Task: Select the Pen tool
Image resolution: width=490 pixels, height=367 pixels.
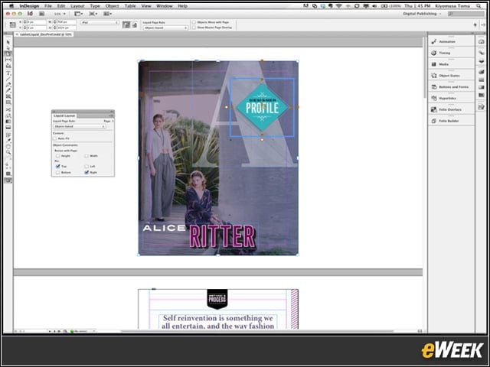Action: coord(8,85)
